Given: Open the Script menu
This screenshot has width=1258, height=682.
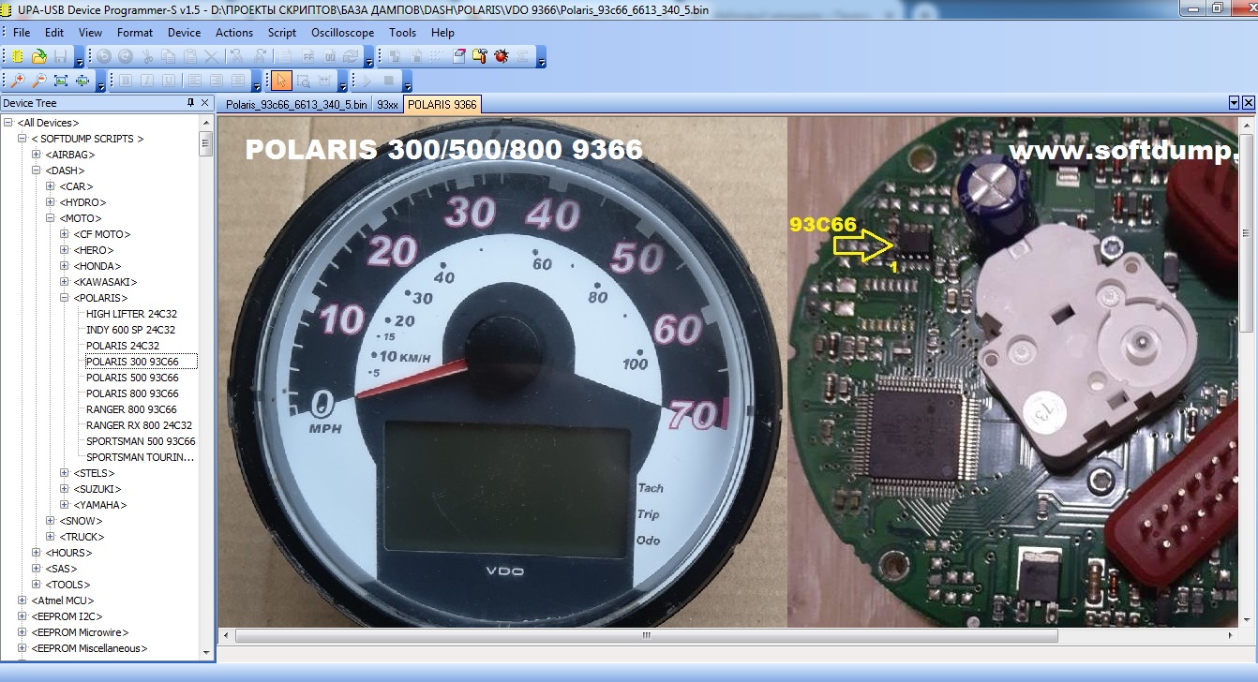Looking at the screenshot, I should [281, 32].
